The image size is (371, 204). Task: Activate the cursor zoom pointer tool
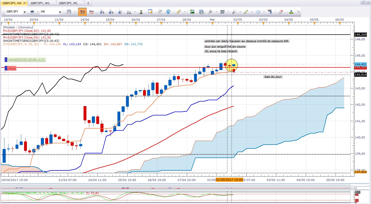pos(120,12)
